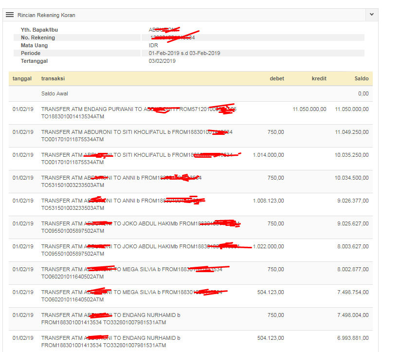Click the transaksi column header
Viewport: 399px width, 352px height.
53,78
